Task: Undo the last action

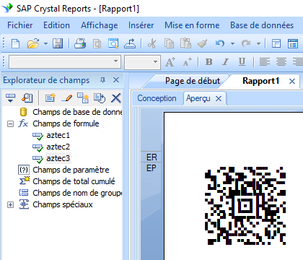Action: pyautogui.click(x=220, y=44)
